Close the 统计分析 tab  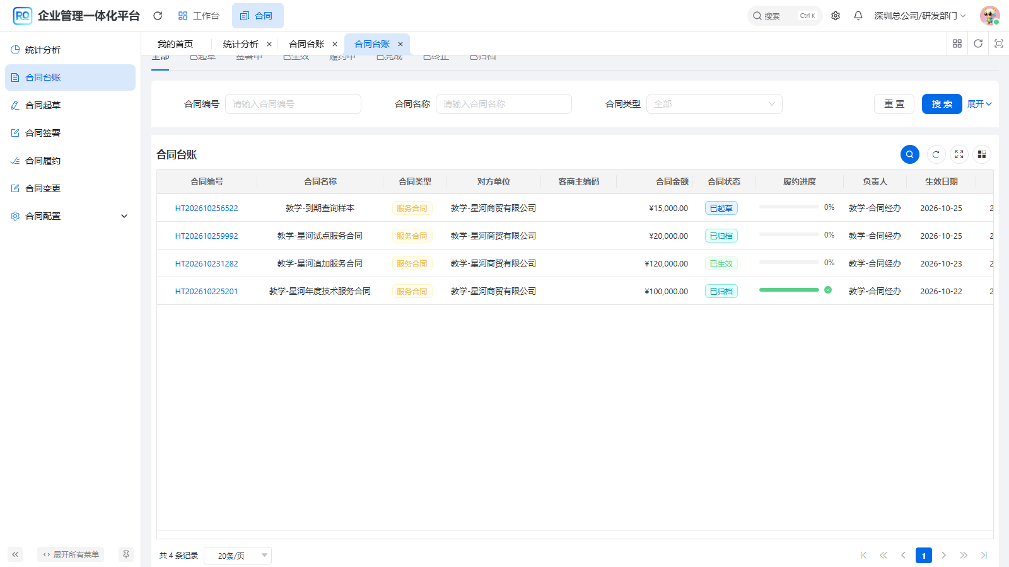tap(269, 44)
